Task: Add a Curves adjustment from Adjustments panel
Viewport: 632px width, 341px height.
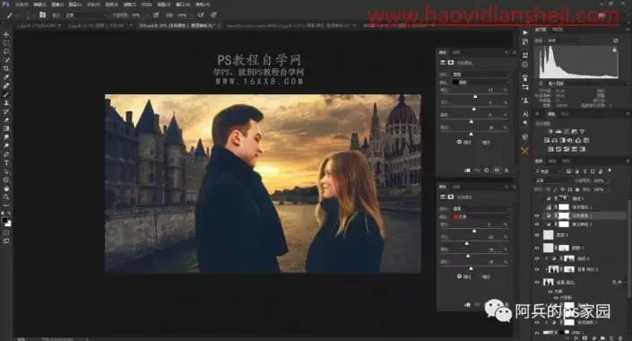Action: pyautogui.click(x=567, y=132)
